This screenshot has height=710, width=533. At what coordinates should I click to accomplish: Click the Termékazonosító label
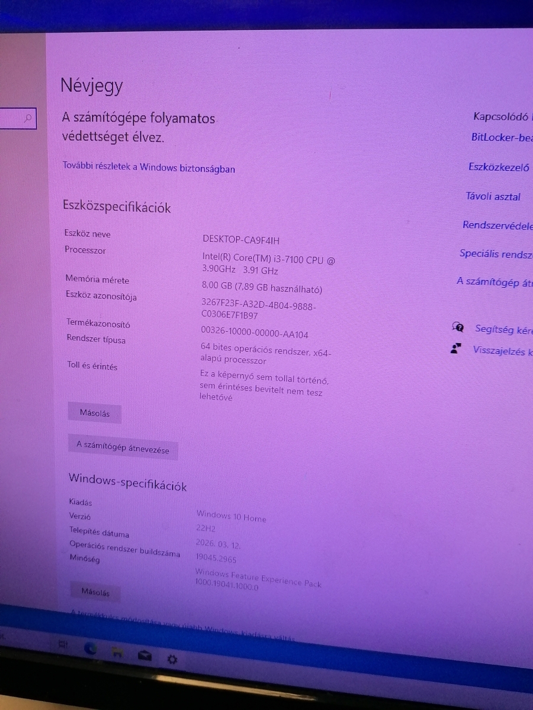click(98, 324)
